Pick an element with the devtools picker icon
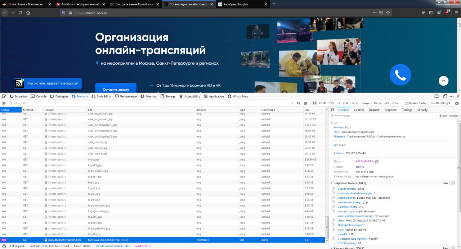Viewport: 461px width, 249px height. [4, 96]
